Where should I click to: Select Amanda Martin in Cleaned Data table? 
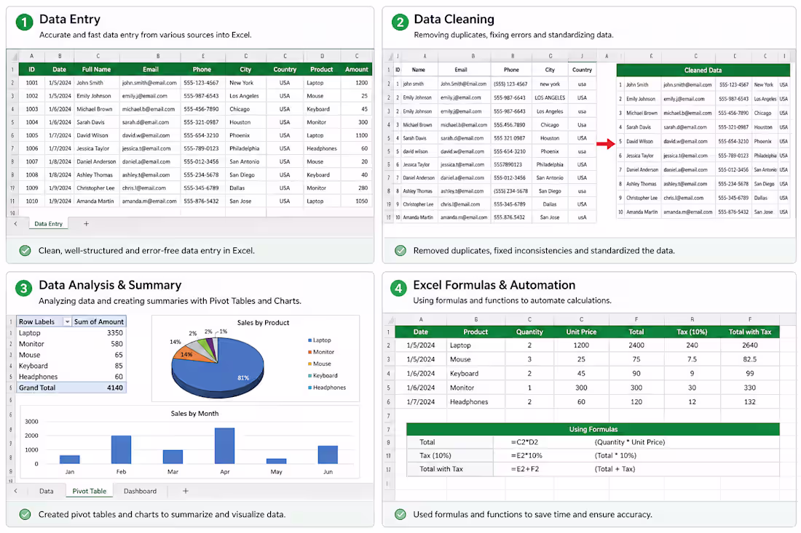[x=642, y=212]
